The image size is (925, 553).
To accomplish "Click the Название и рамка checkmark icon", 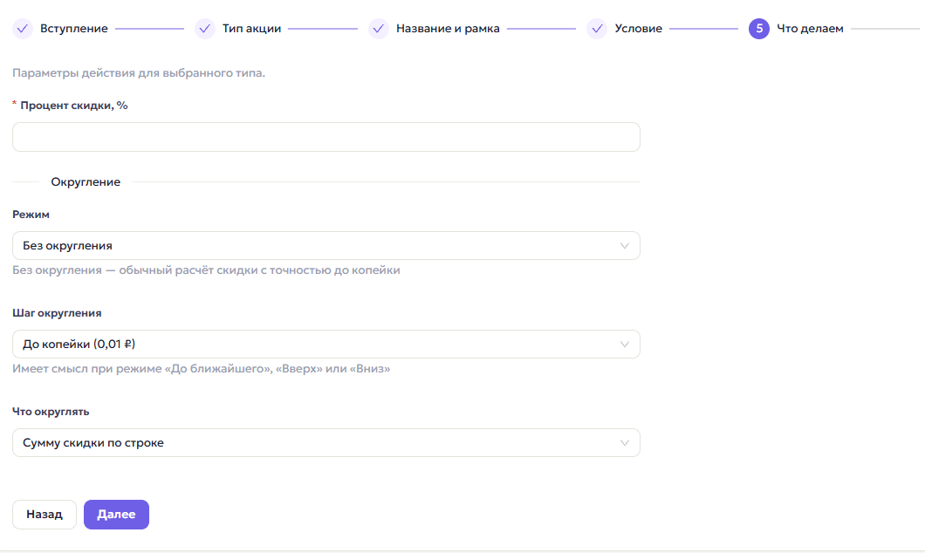I will click(x=378, y=28).
